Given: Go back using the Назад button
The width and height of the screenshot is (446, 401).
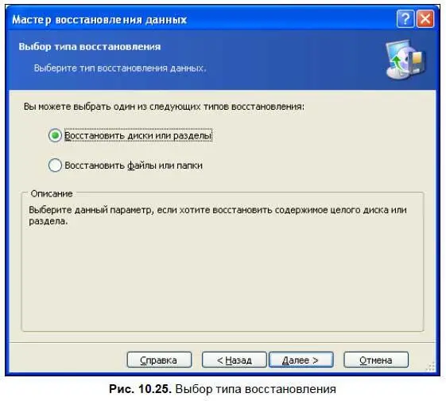Looking at the screenshot, I should [234, 360].
